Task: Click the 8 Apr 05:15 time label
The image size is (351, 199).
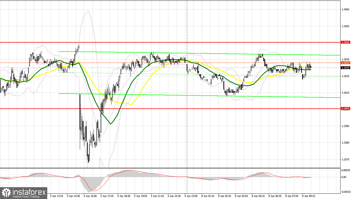Action: (259, 196)
